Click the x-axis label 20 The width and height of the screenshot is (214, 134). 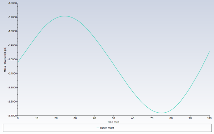point(56,118)
